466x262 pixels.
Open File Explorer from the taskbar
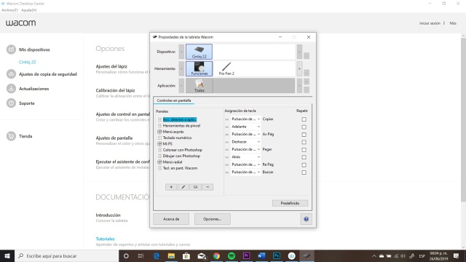[171, 255]
